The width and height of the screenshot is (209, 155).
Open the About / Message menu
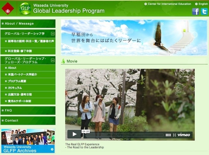[x=28, y=24]
